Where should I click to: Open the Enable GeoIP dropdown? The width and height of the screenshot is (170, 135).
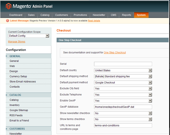[123, 101]
